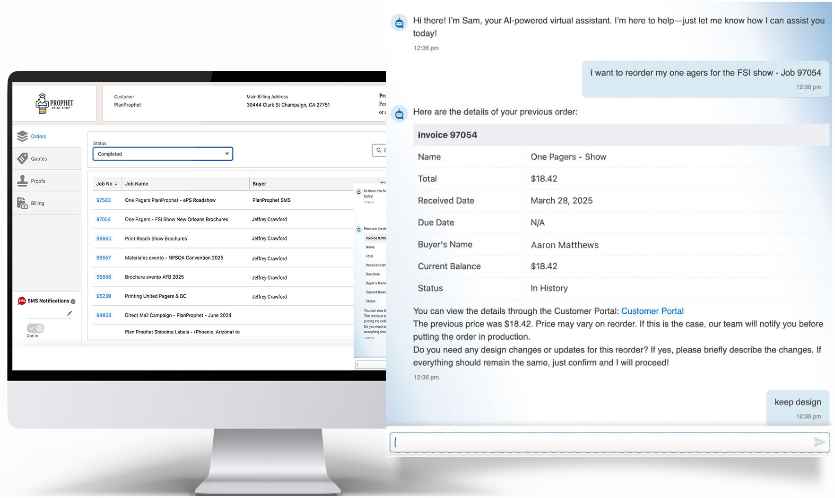Viewport: 835px width, 498px height.
Task: Select the Orders layers icon in sidebar
Action: coord(23,136)
